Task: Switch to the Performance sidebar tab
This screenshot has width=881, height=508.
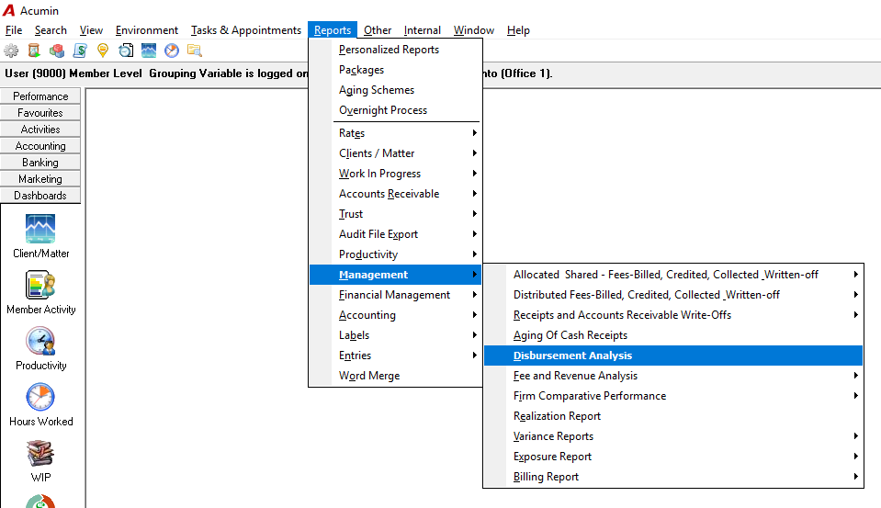Action: 40,96
